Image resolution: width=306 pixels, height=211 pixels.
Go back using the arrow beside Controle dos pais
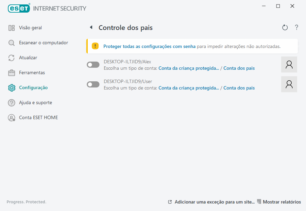(91, 27)
